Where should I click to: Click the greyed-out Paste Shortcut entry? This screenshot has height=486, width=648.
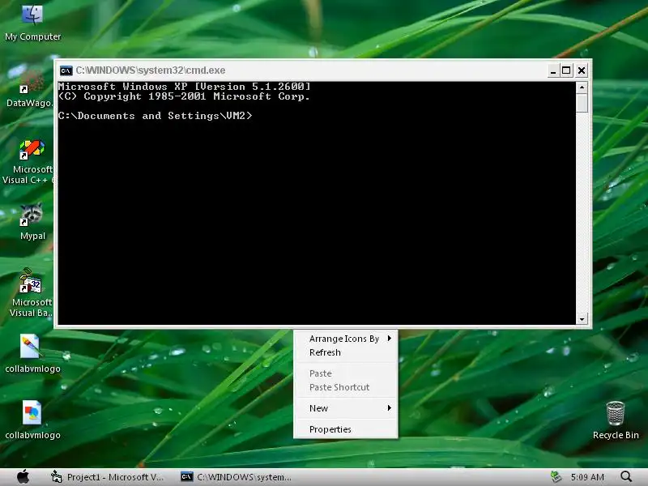point(346,387)
